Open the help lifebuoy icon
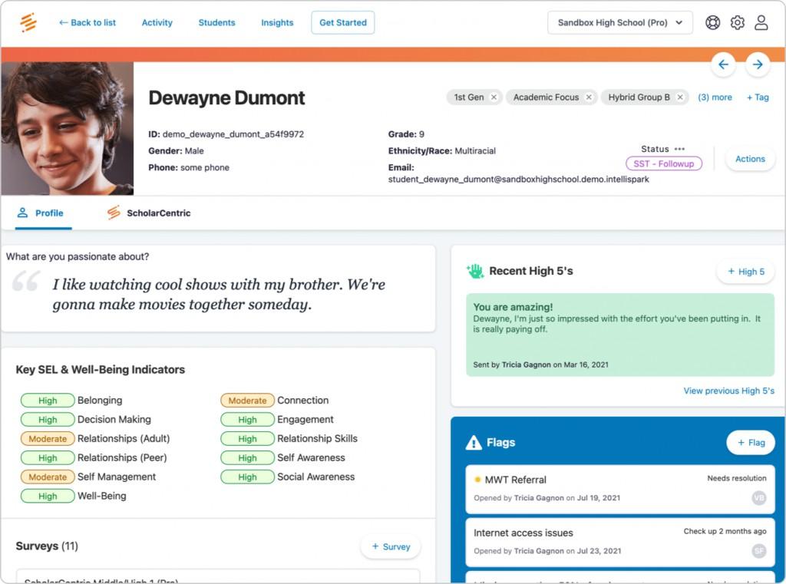Image resolution: width=786 pixels, height=584 pixels. pyautogui.click(x=712, y=22)
